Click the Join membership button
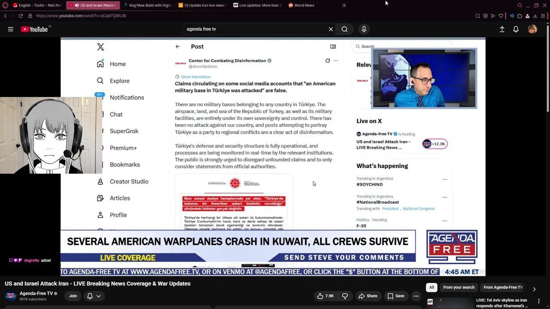The image size is (550, 309). point(73,296)
